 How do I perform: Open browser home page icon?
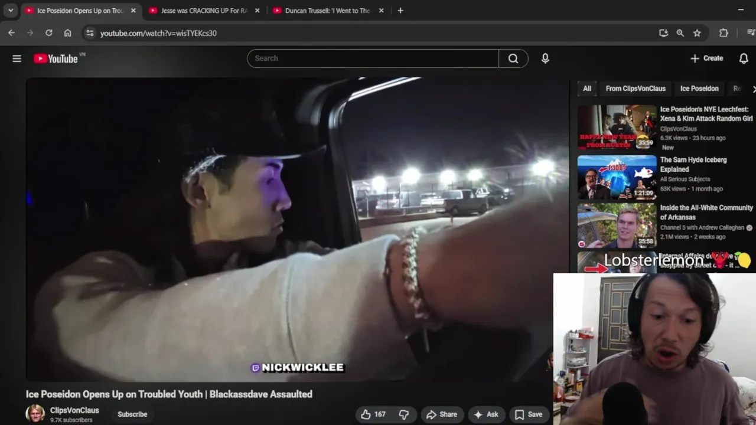[x=68, y=33]
